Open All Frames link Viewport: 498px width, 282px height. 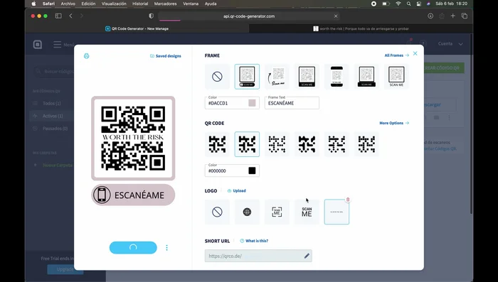point(397,55)
